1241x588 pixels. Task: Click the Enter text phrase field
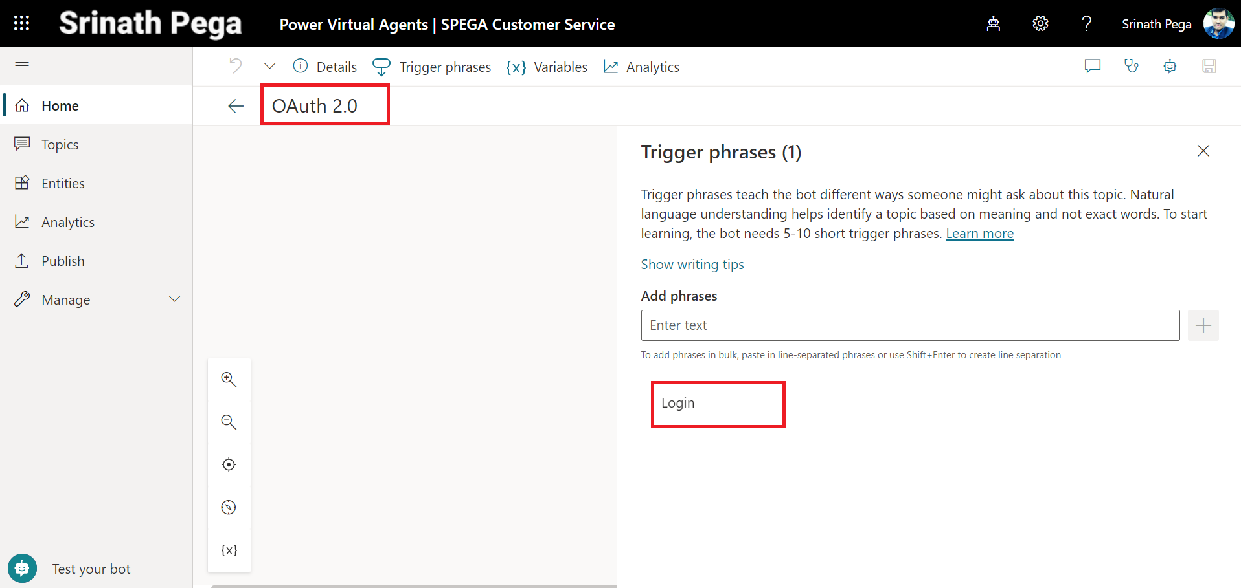pos(909,325)
